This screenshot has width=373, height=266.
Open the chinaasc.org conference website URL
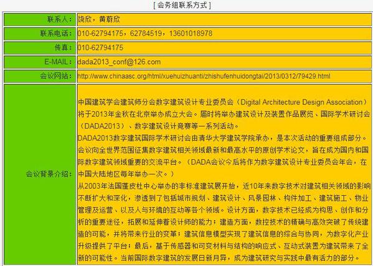click(204, 76)
